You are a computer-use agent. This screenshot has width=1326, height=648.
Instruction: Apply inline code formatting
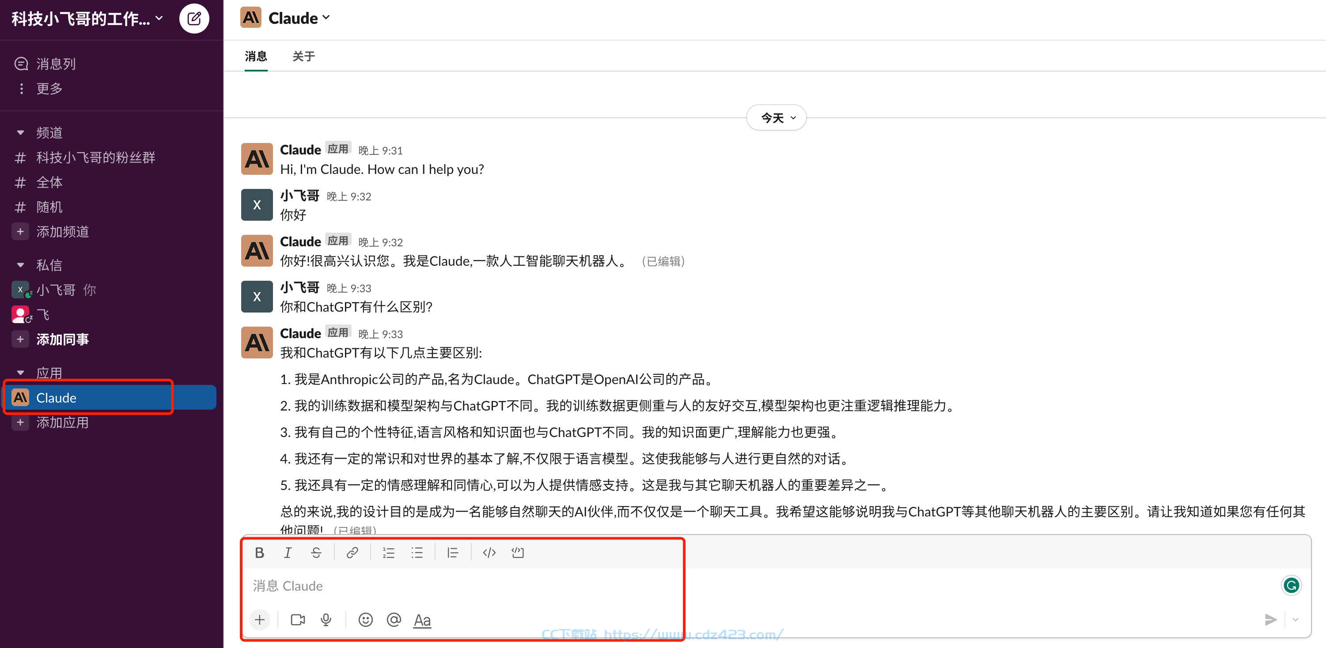(x=489, y=552)
